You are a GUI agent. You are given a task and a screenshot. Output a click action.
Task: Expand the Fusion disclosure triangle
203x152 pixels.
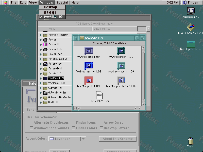click(x=41, y=40)
